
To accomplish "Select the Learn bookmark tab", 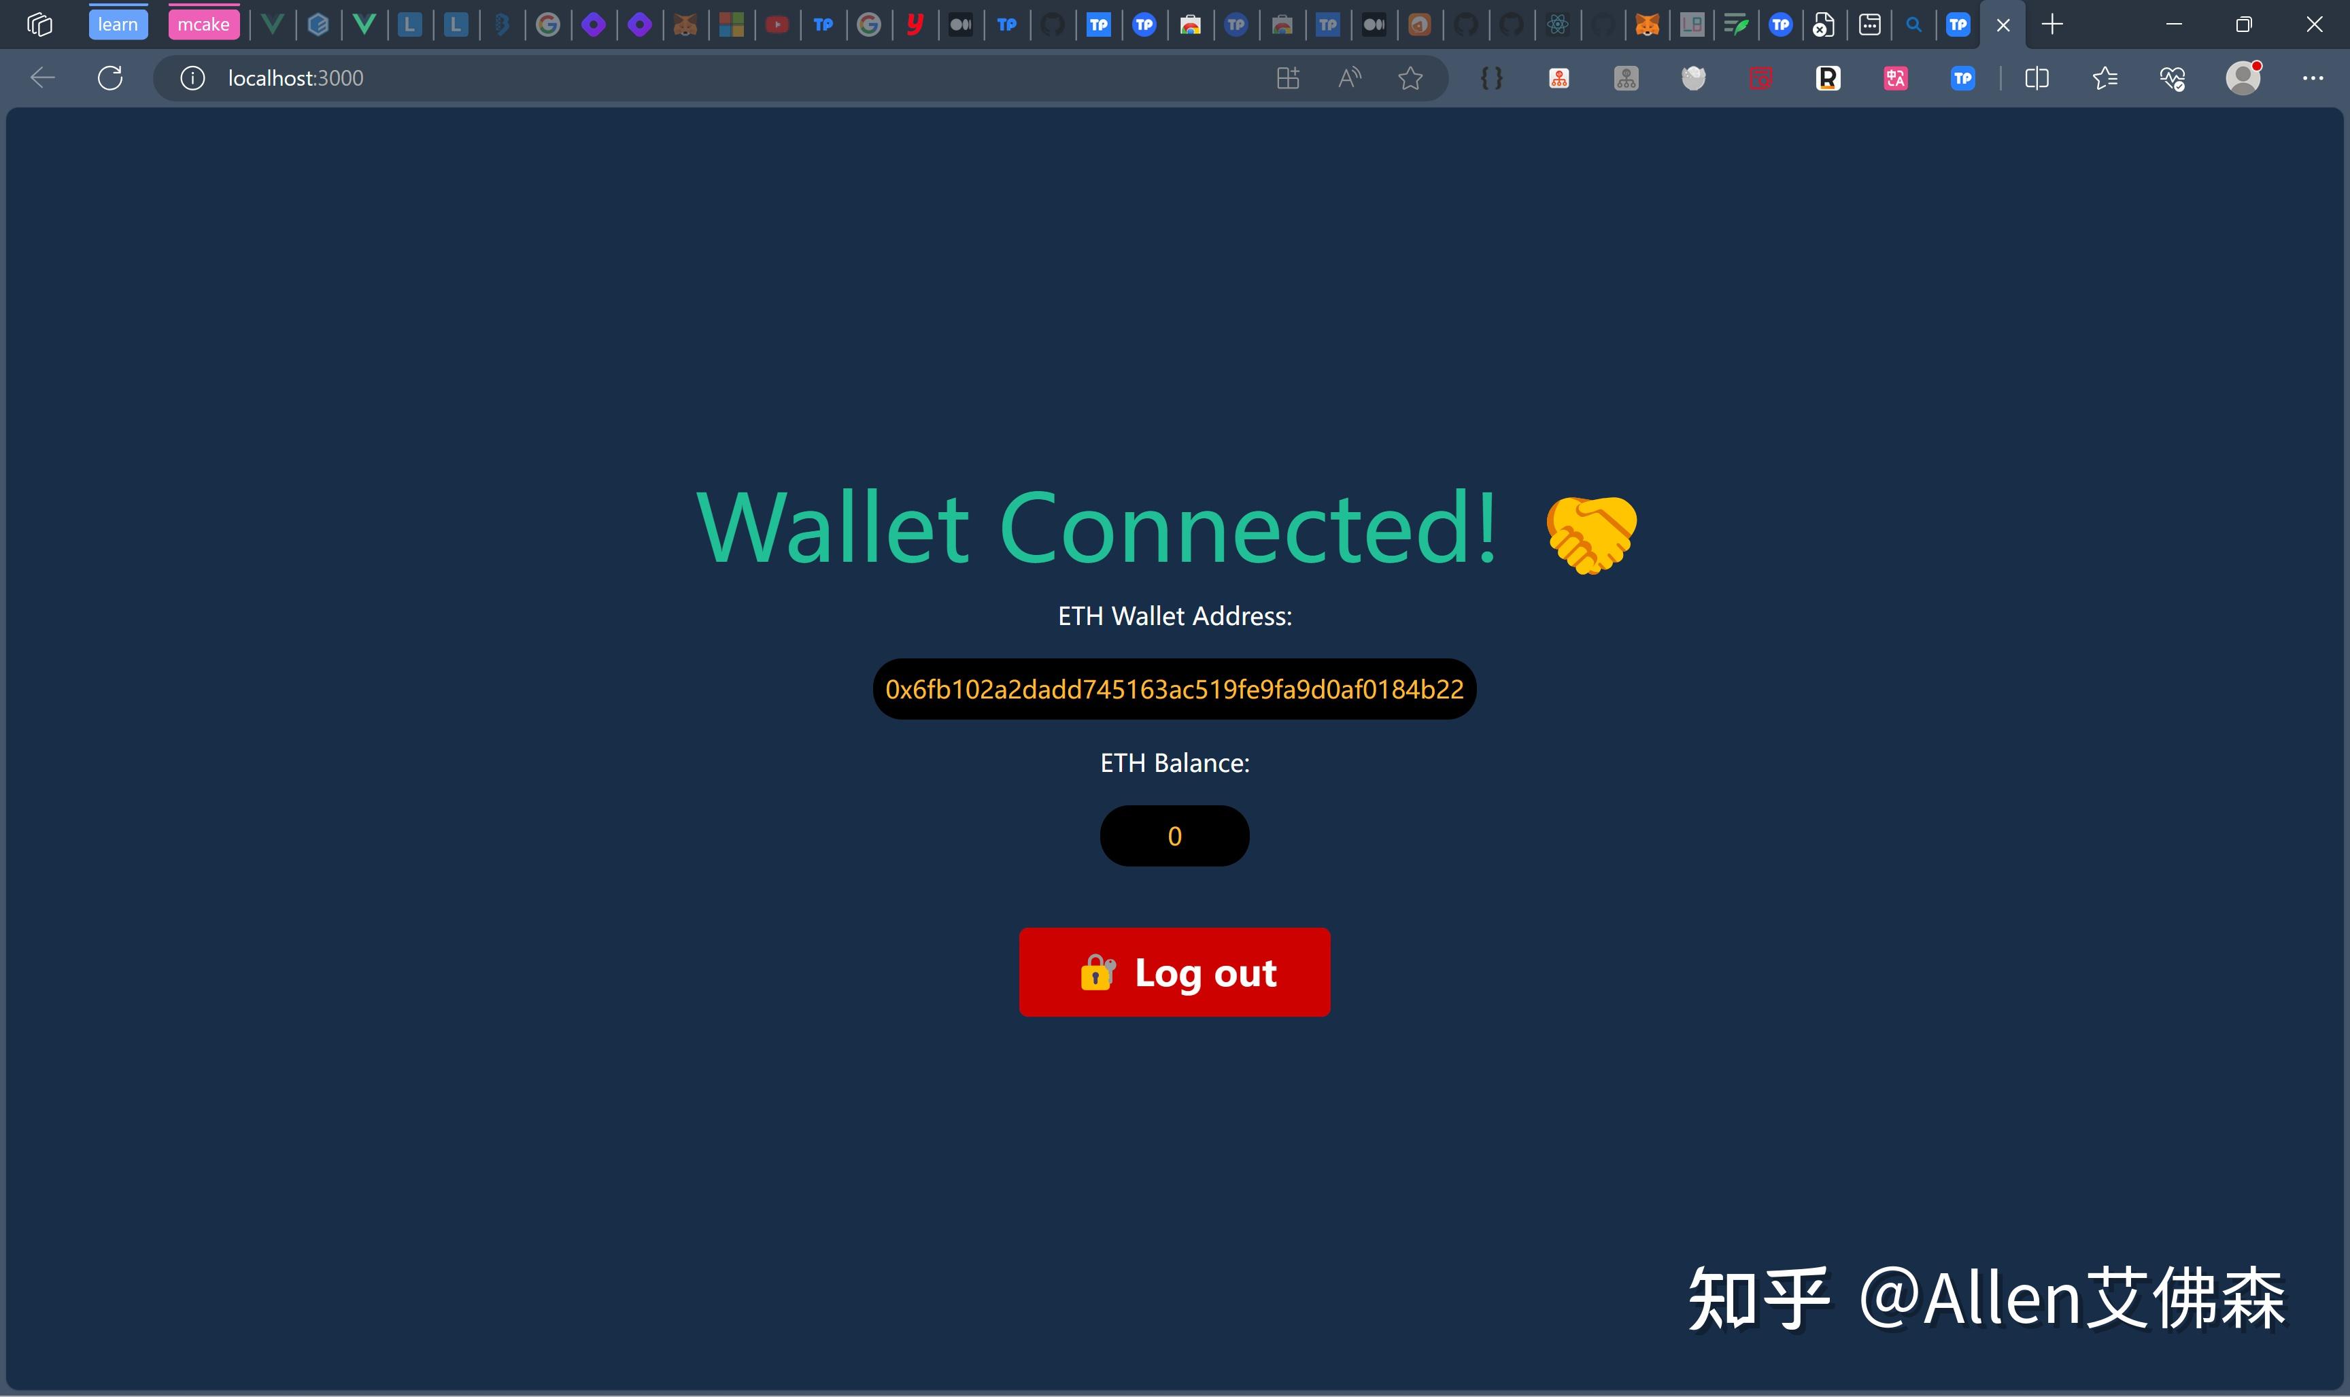I will 116,23.
